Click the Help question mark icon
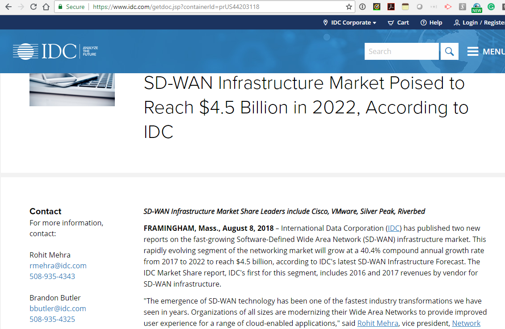 pyautogui.click(x=424, y=22)
